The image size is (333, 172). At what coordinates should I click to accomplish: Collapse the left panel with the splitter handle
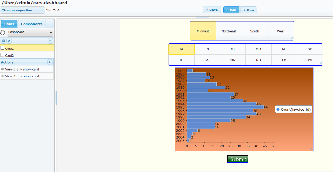tap(56, 98)
